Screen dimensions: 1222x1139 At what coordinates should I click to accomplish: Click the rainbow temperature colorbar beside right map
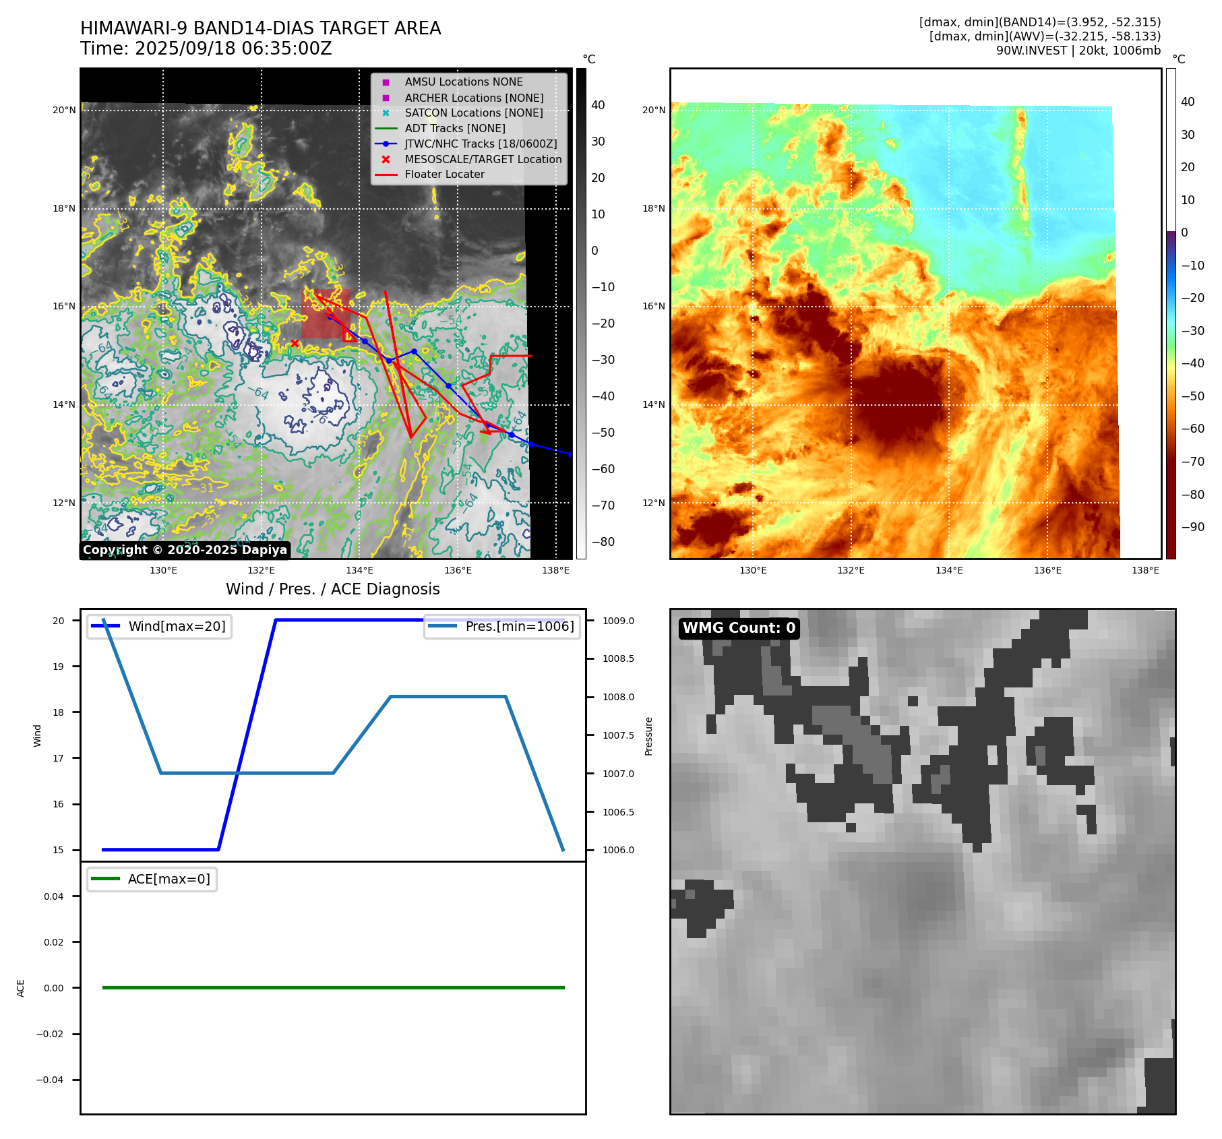[x=1171, y=313]
